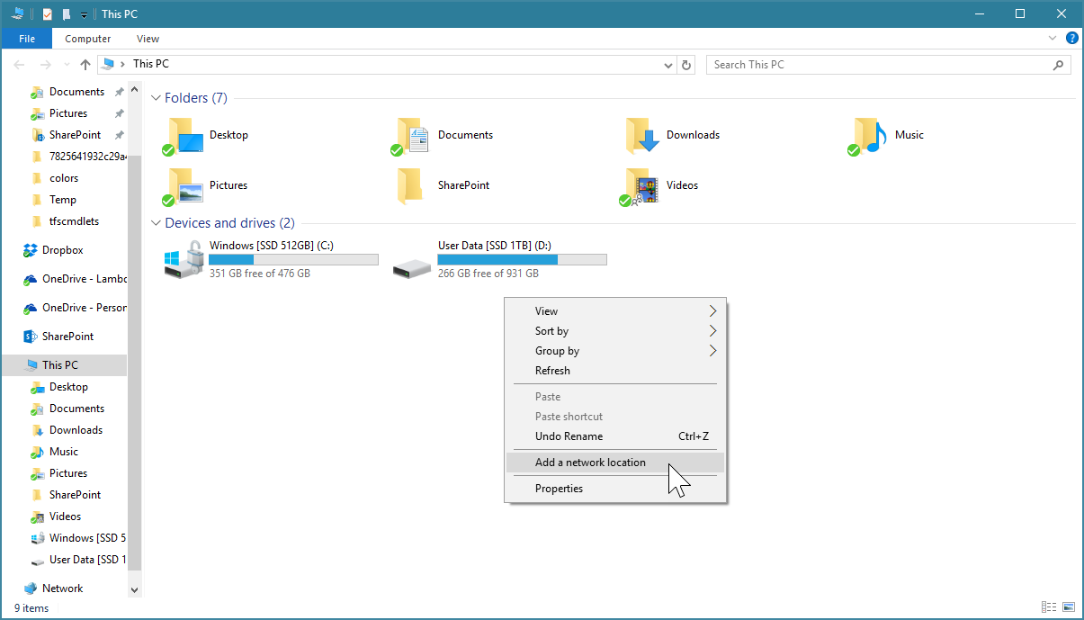
Task: Select This PC in navigation pane
Action: [x=64, y=365]
